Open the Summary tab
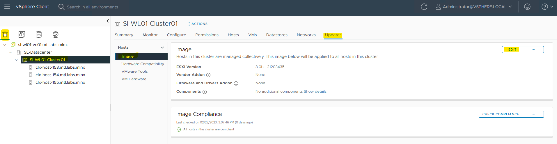Viewport: 557px width, 144px height. coord(124,35)
